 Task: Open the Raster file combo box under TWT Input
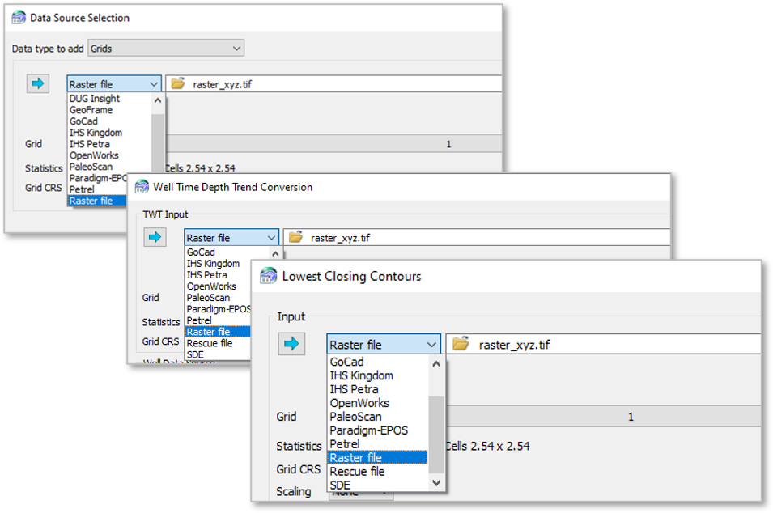(x=231, y=238)
